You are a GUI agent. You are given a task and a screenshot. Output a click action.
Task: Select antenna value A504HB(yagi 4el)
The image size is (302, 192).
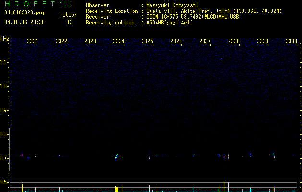tap(169, 23)
